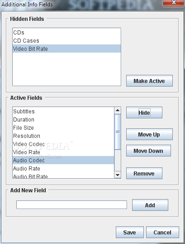This screenshot has width=185, height=244.
Task: Click the Make Active button
Action: 149,81
